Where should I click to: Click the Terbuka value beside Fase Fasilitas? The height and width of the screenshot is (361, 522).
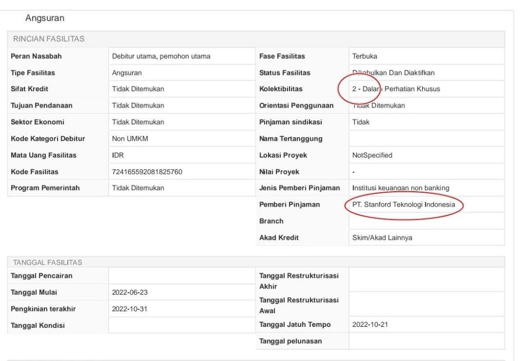(x=364, y=56)
